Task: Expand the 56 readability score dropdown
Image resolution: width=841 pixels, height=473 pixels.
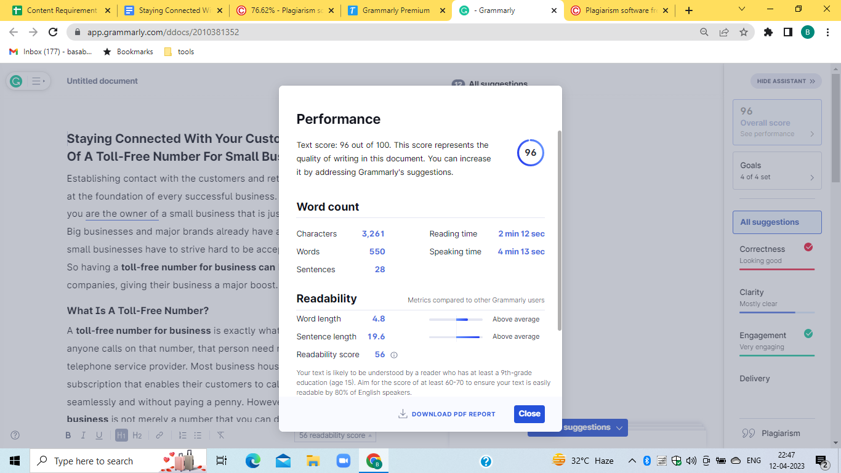Action: click(x=336, y=435)
